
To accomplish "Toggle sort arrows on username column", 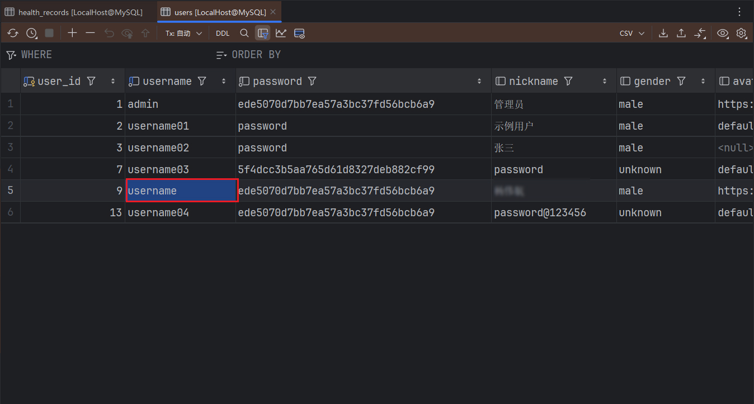I will coord(224,81).
